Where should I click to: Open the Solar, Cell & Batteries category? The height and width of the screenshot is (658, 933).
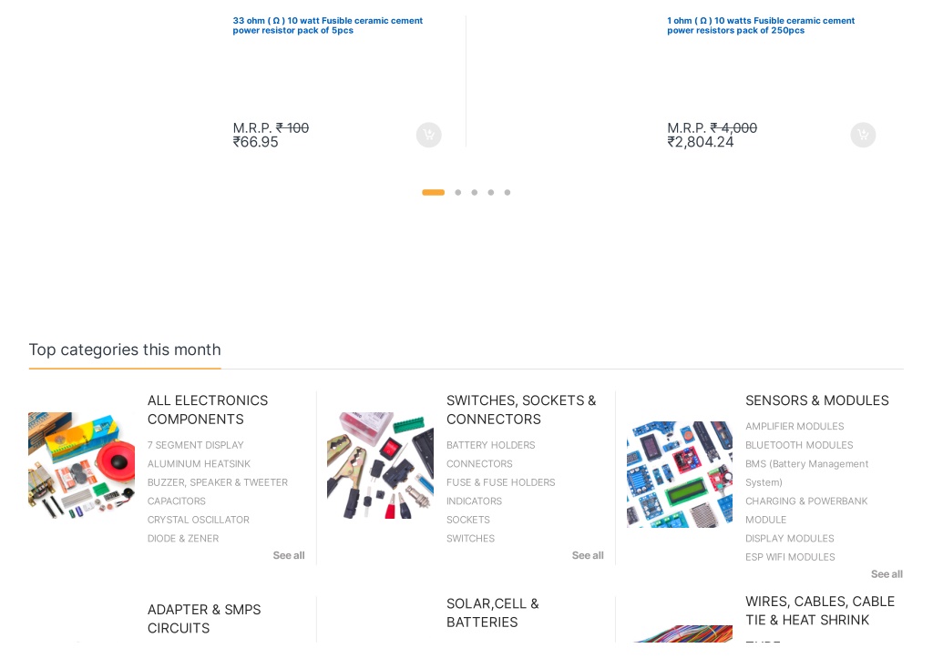coord(493,612)
